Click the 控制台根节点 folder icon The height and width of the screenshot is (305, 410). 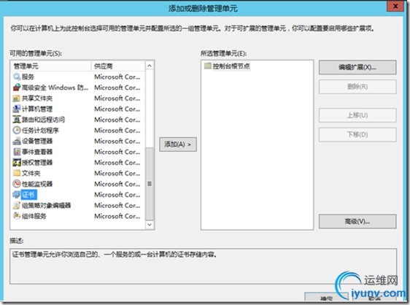(208, 66)
